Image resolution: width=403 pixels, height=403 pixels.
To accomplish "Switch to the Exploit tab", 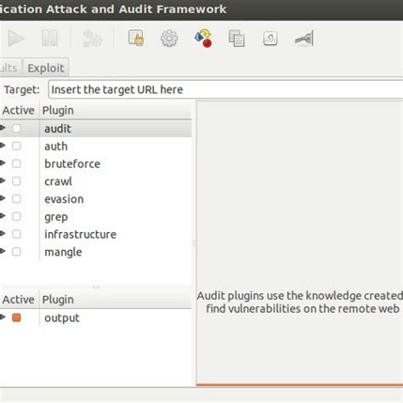I will (x=46, y=68).
